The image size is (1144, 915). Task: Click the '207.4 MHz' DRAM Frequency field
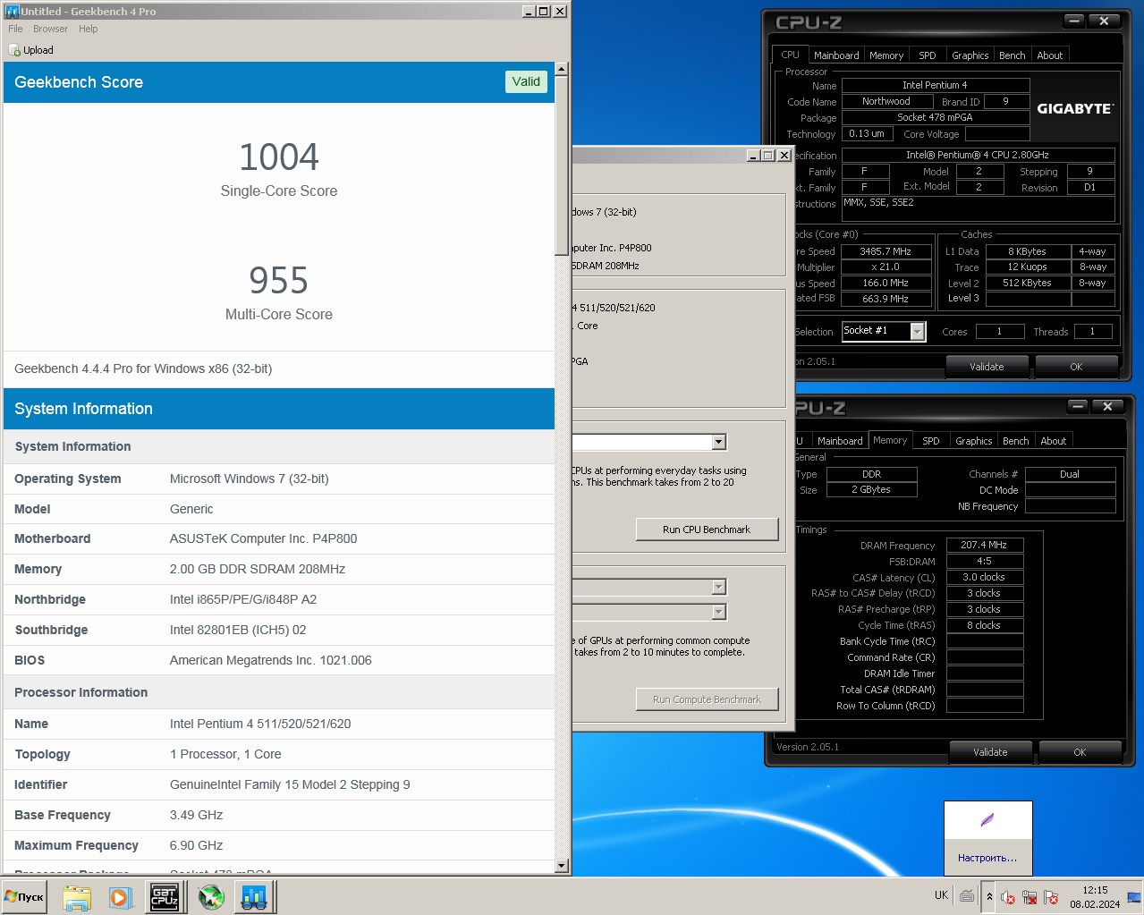(x=984, y=545)
